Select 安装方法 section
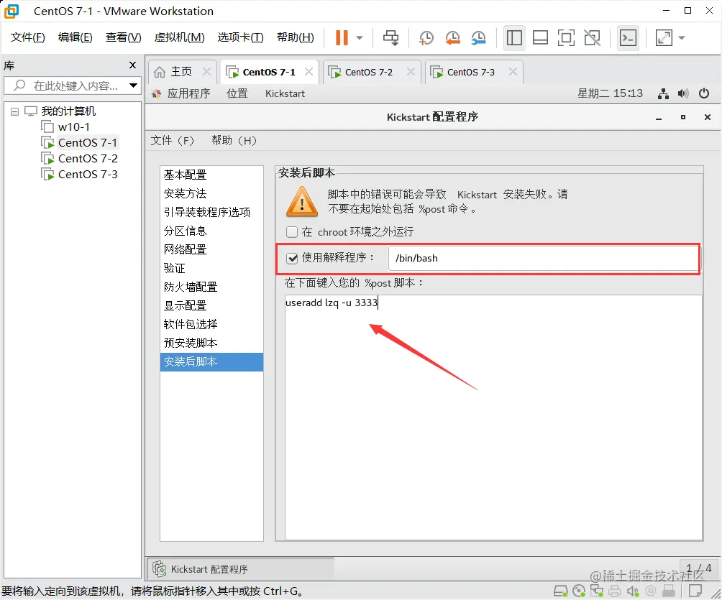722x600 pixels. tap(212, 194)
